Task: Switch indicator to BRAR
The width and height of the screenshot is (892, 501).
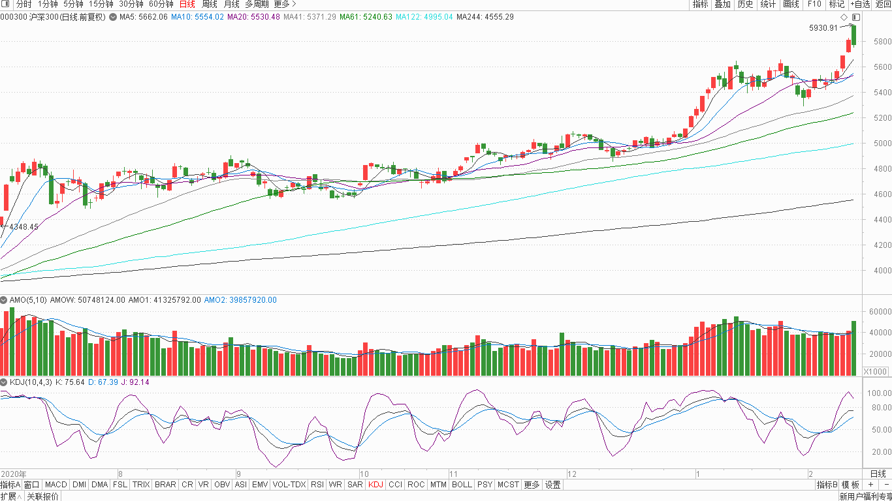Action: (x=165, y=485)
